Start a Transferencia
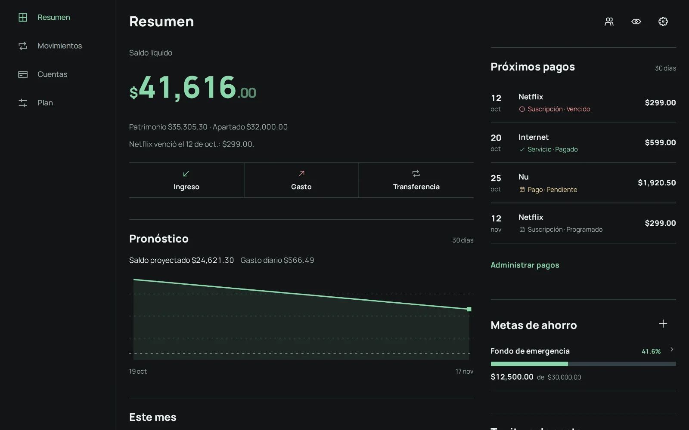 416,180
